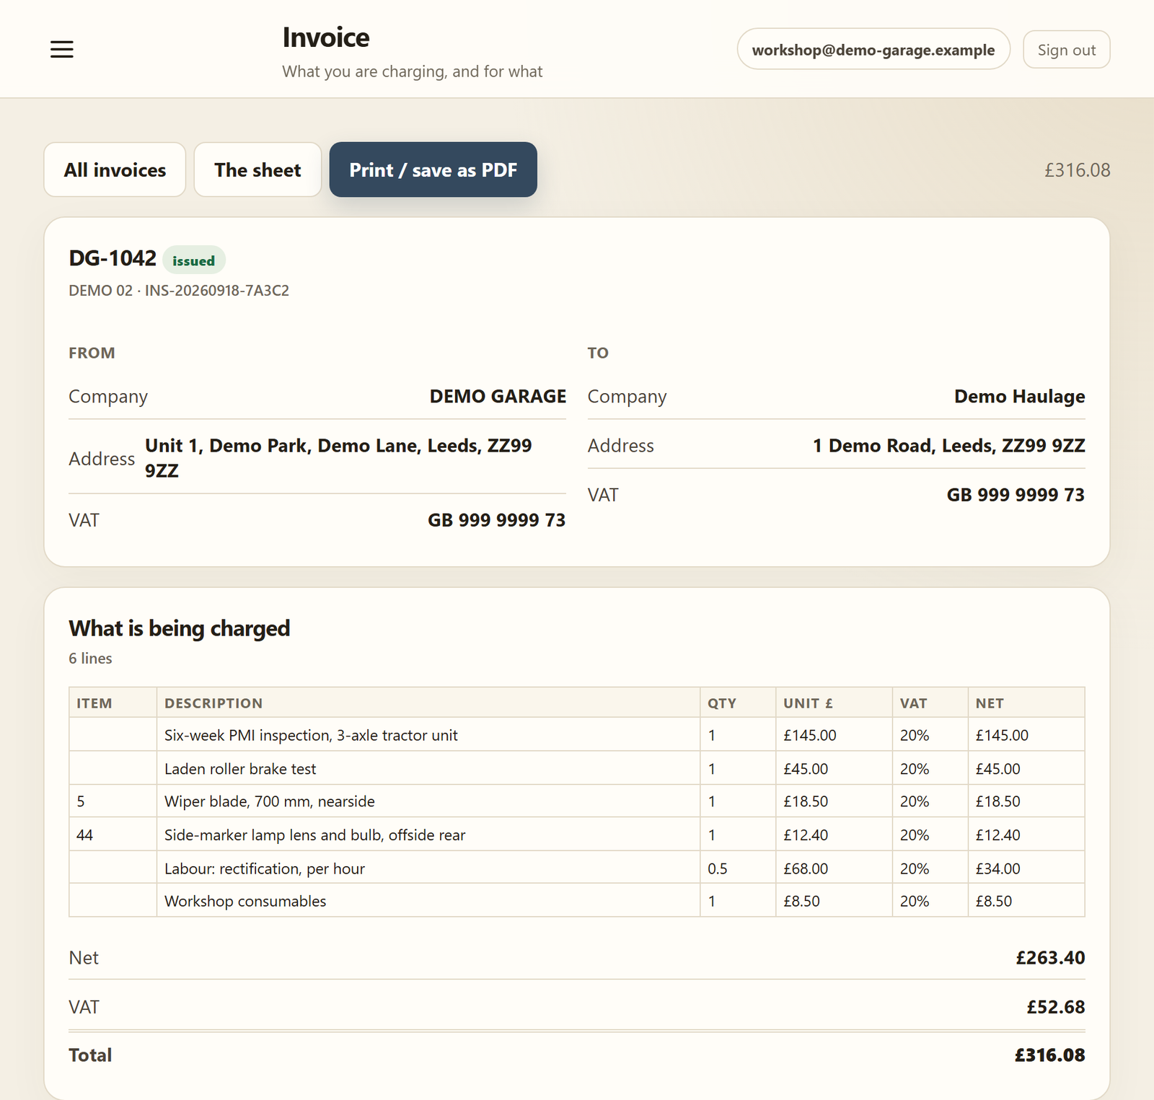
Task: Select the workshop@demo-garage.example account pill
Action: point(873,49)
